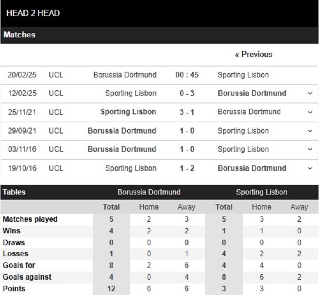Select the 0 - 3 score result
Image resolution: width=319 pixels, height=298 pixels.
187,93
